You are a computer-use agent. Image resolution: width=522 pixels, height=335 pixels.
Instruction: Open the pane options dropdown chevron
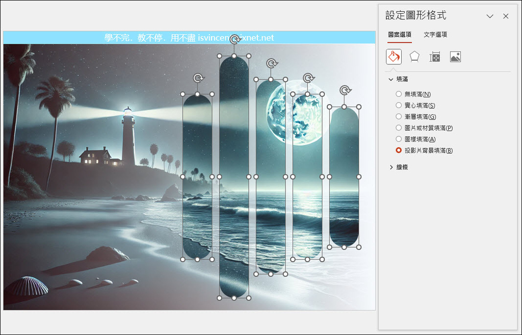[490, 16]
